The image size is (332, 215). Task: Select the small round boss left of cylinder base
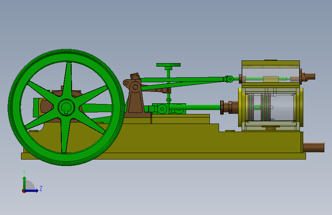(230, 131)
